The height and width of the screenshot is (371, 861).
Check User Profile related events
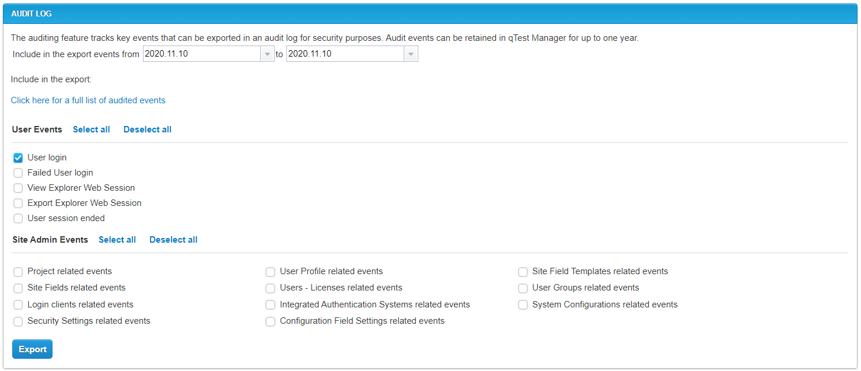click(270, 271)
